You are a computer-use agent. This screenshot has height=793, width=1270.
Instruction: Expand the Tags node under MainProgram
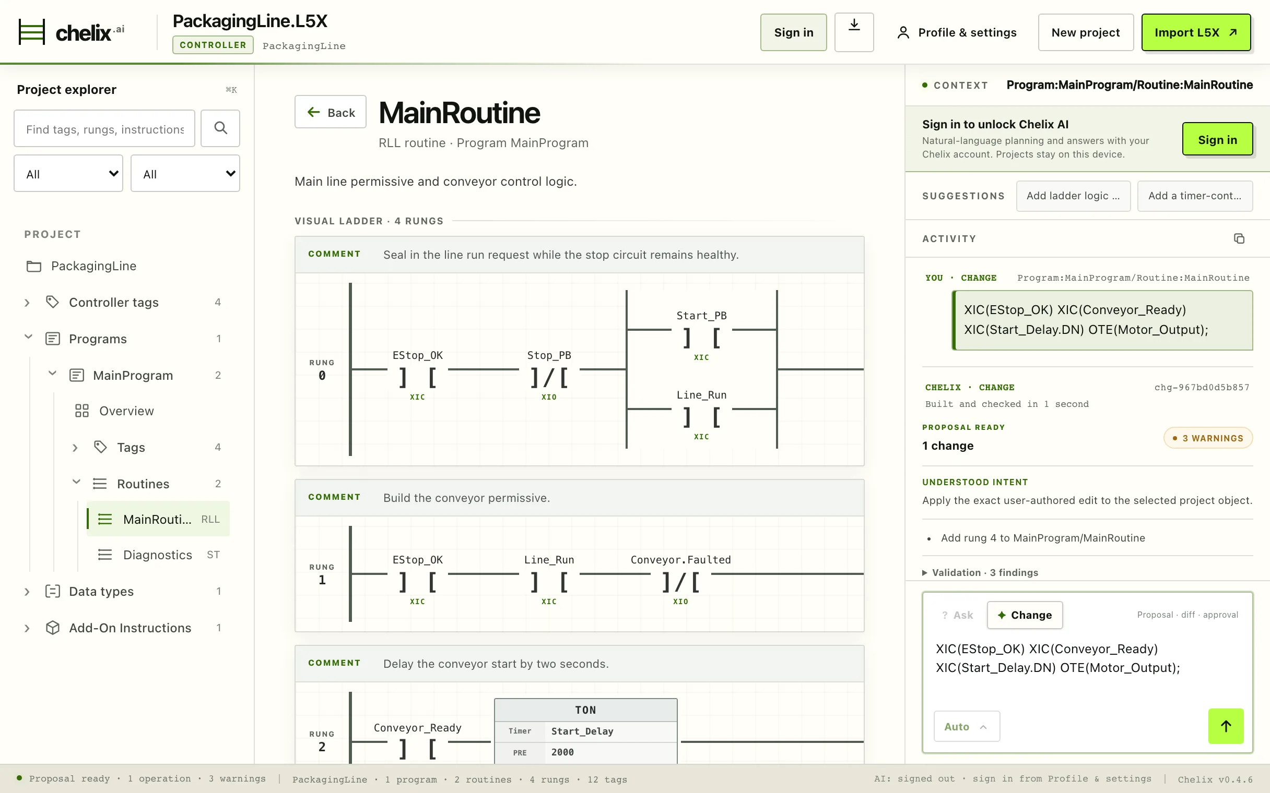click(x=75, y=448)
